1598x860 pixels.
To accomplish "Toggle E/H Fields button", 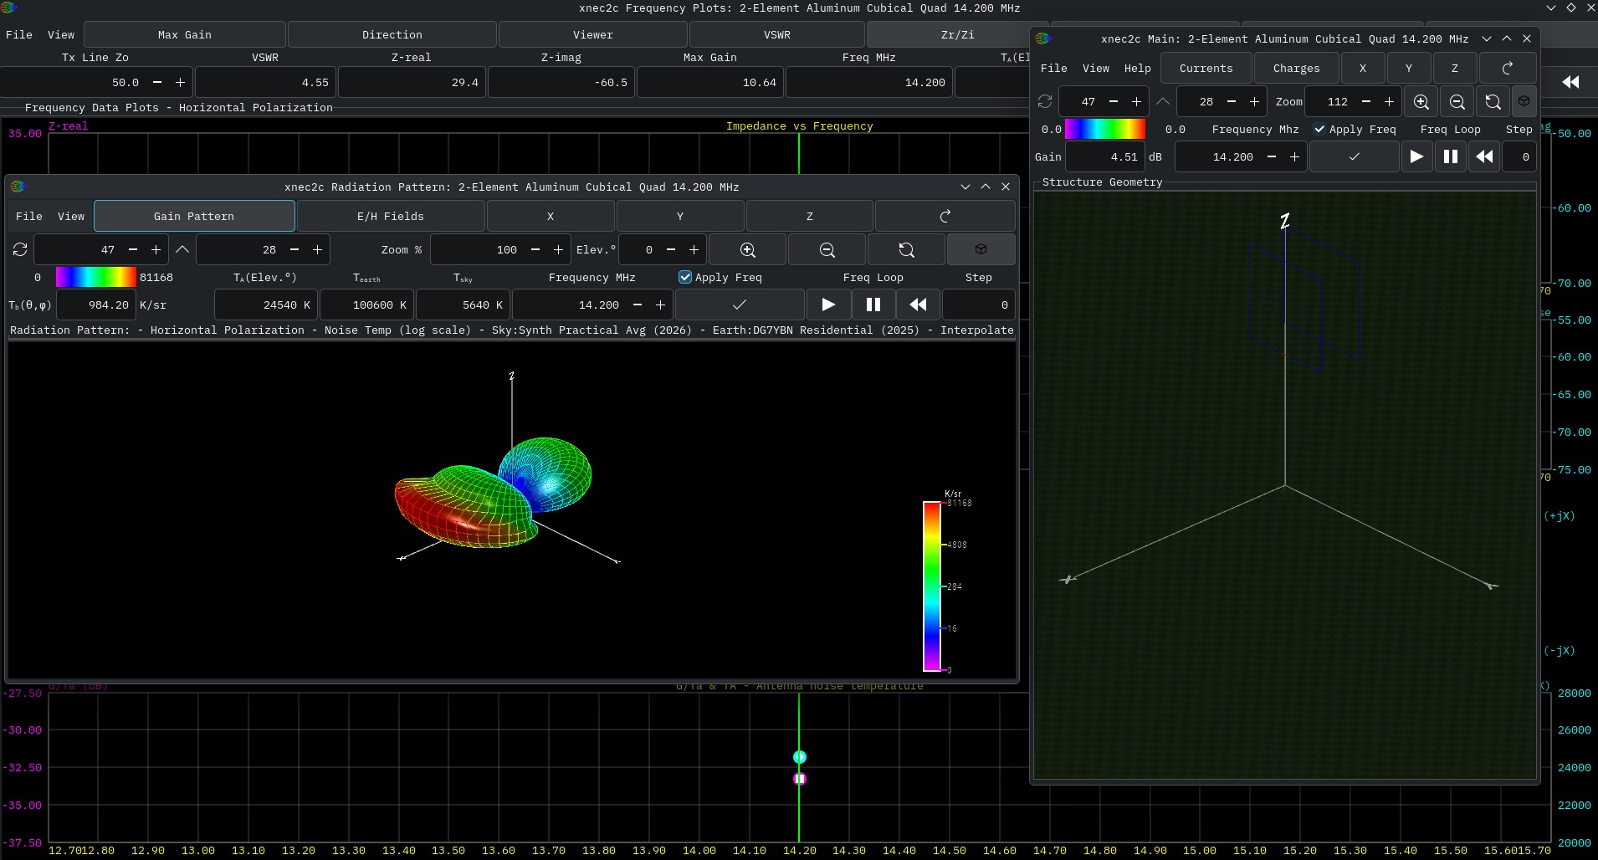I will [391, 216].
